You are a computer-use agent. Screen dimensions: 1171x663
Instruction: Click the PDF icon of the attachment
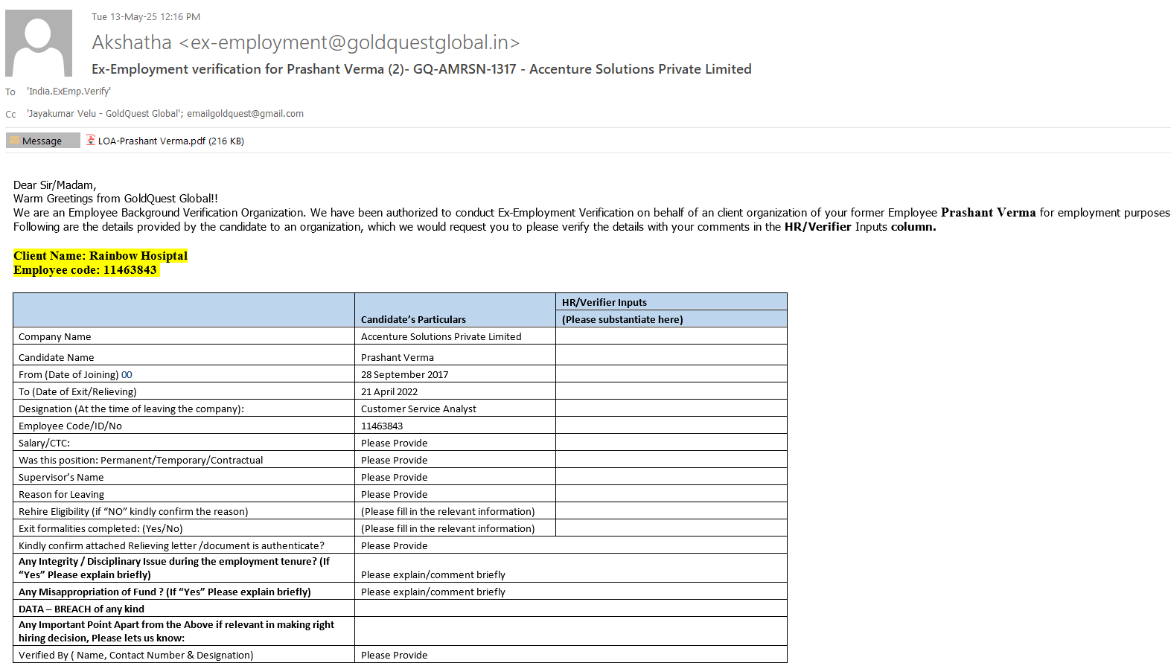91,140
